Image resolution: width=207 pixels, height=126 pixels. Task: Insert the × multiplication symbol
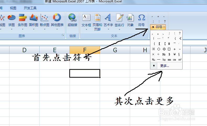click(153, 54)
